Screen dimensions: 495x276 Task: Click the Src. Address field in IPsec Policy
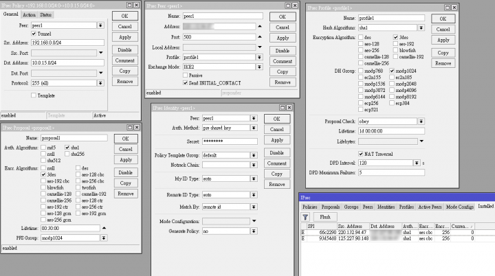coord(67,43)
